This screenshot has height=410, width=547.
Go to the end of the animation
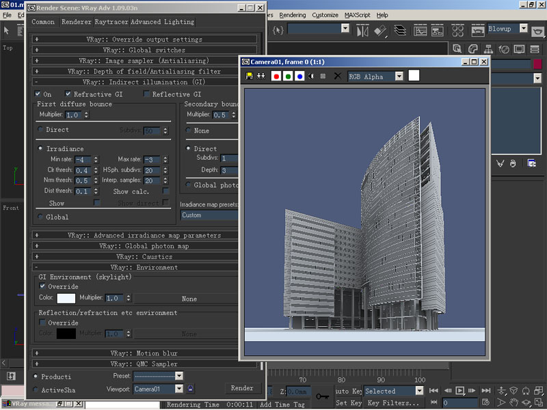point(486,390)
